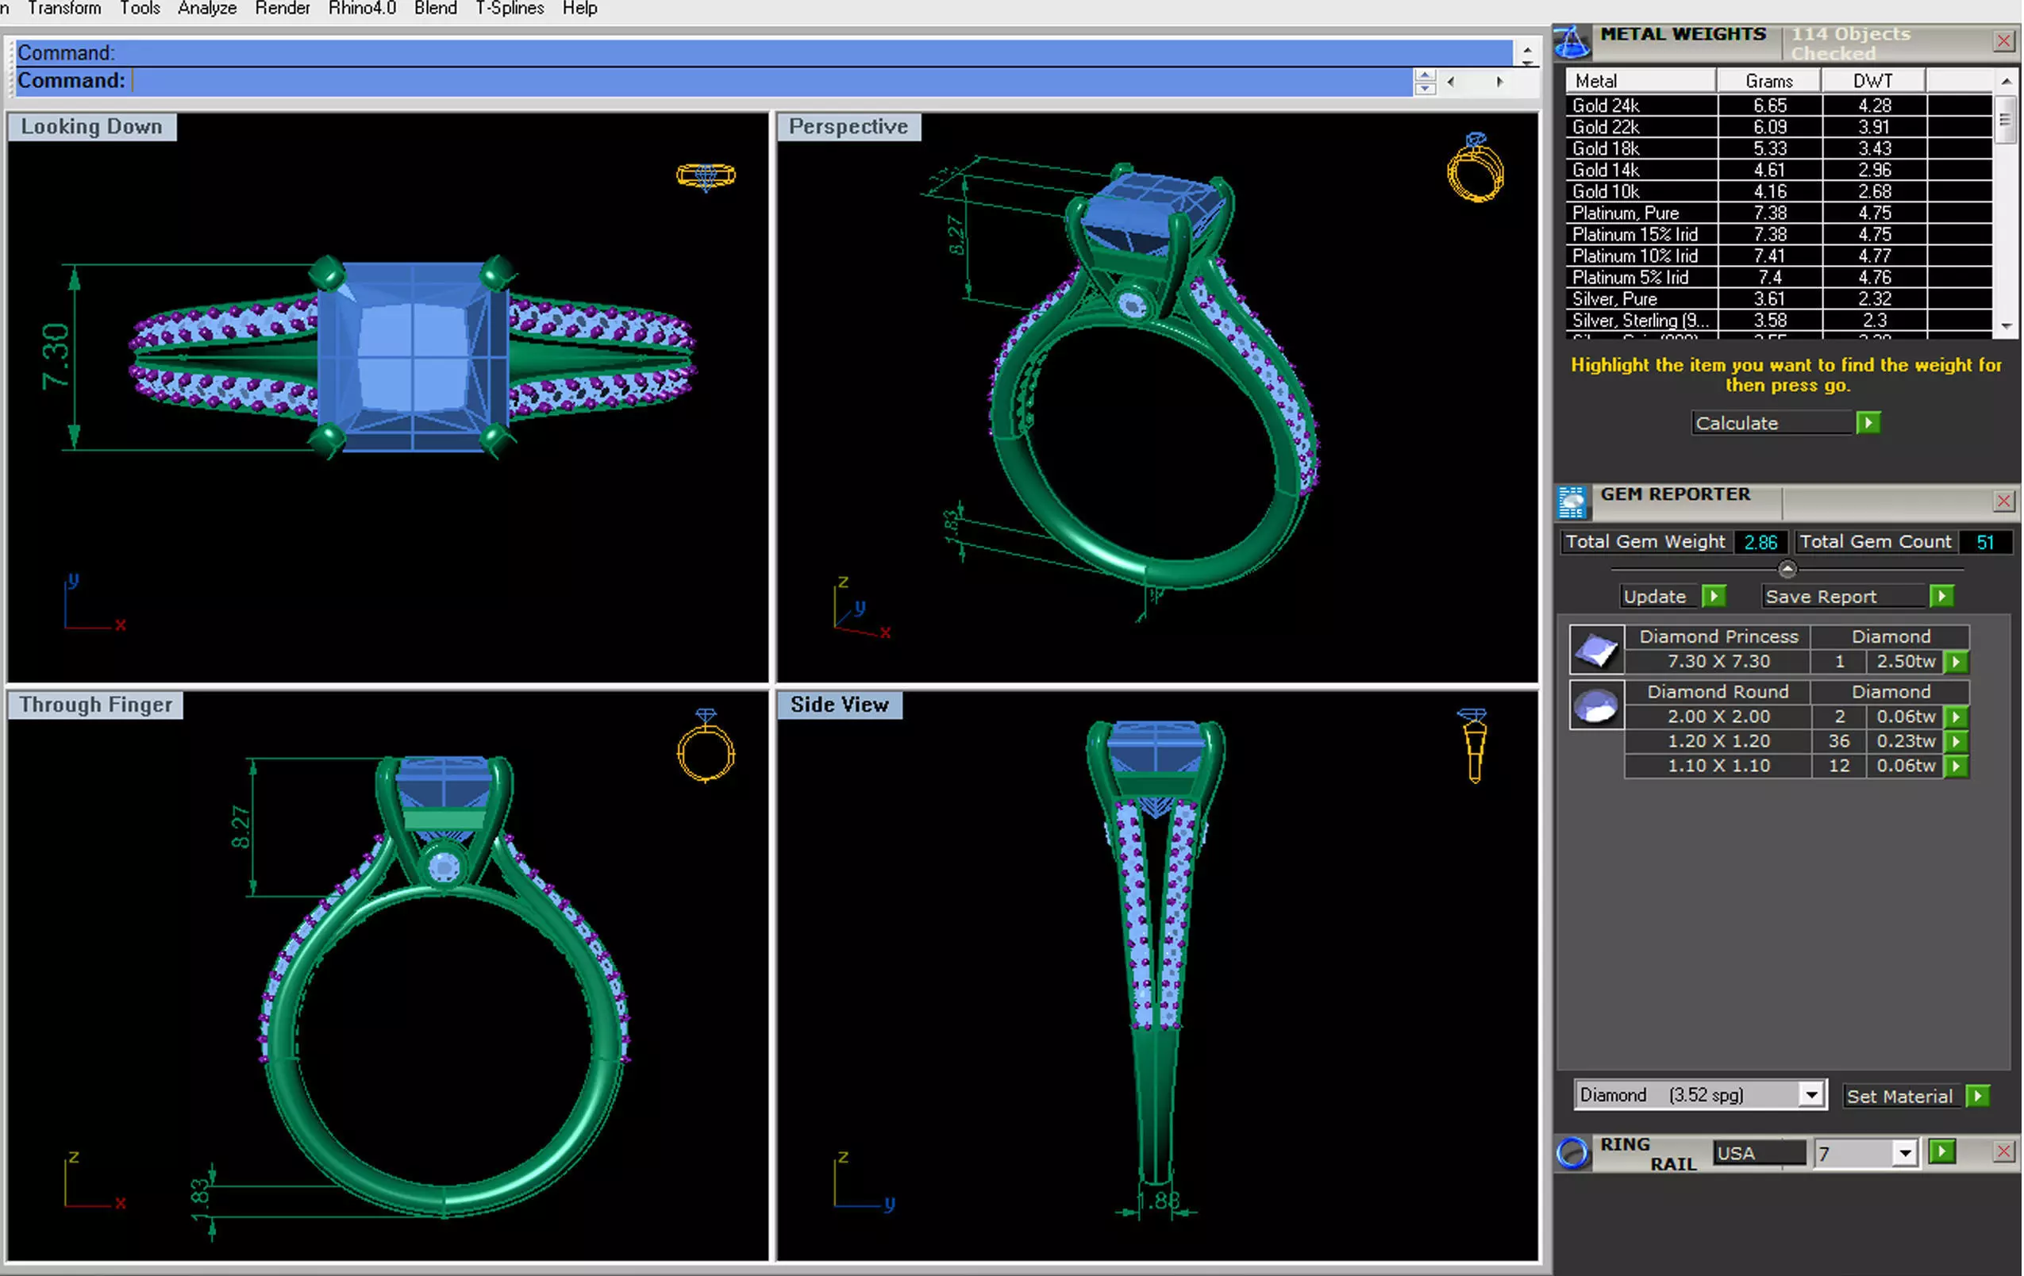Click the green go arrow beside Calculate

(1868, 423)
